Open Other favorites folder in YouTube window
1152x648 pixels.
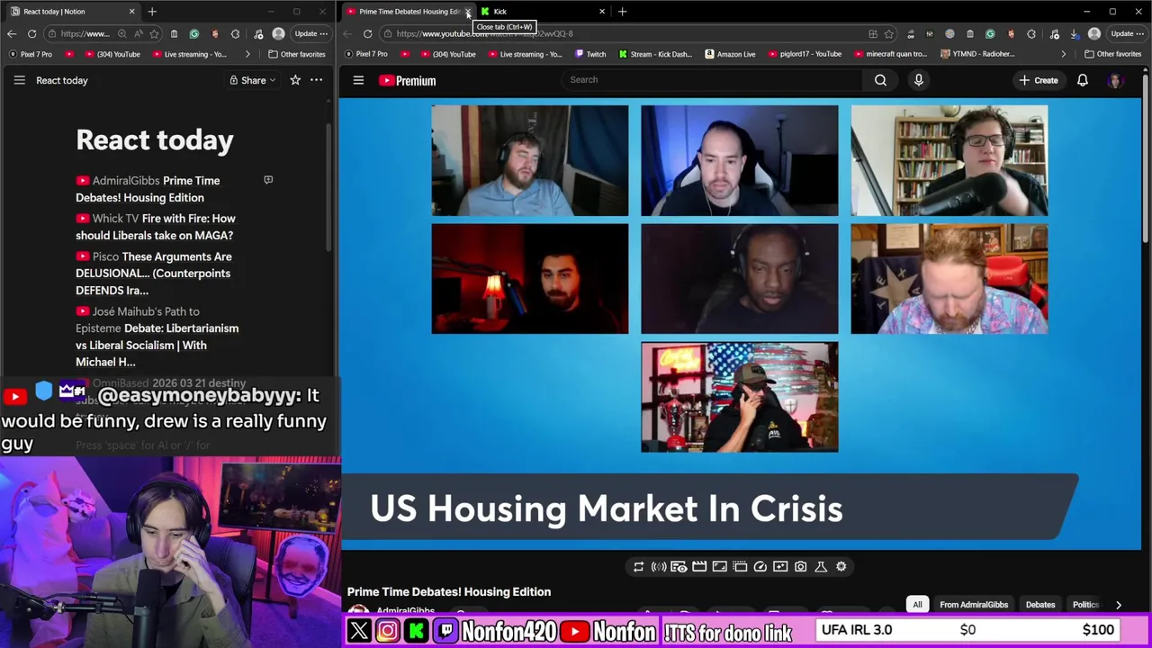click(1112, 54)
